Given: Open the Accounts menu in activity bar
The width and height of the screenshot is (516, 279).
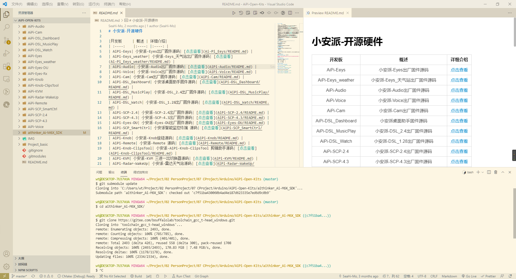Looking at the screenshot, I should click(6, 254).
